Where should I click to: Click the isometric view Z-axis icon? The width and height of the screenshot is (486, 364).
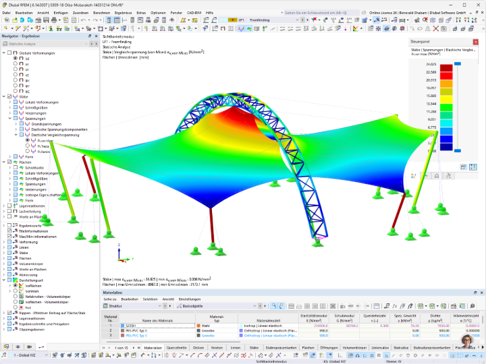coord(475,20)
